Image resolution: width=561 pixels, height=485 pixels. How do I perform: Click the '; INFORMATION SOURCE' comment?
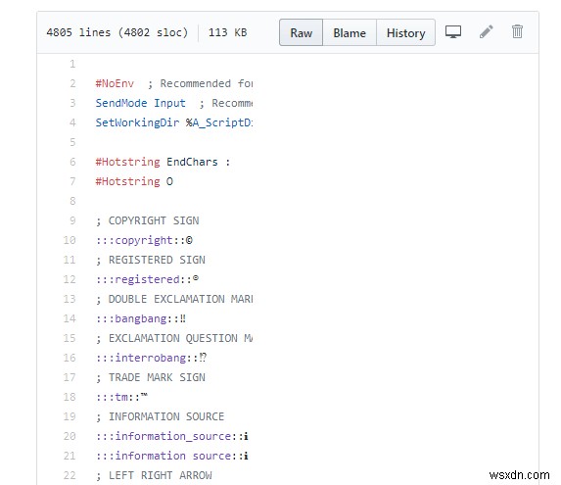point(161,416)
